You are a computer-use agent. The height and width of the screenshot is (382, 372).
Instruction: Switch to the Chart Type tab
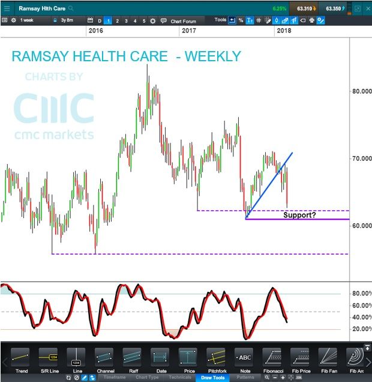click(x=147, y=377)
